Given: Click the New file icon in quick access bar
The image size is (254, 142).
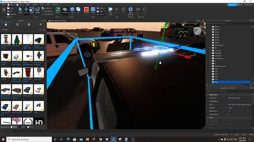Looking at the screenshot, I should (8, 5).
